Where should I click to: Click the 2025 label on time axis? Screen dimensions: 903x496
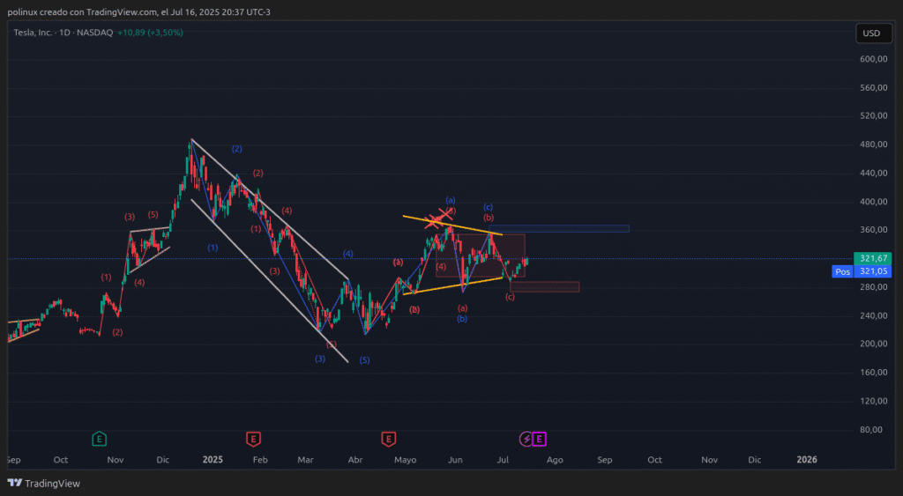[x=213, y=460]
